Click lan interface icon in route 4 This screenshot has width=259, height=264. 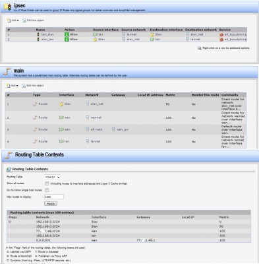61,141
